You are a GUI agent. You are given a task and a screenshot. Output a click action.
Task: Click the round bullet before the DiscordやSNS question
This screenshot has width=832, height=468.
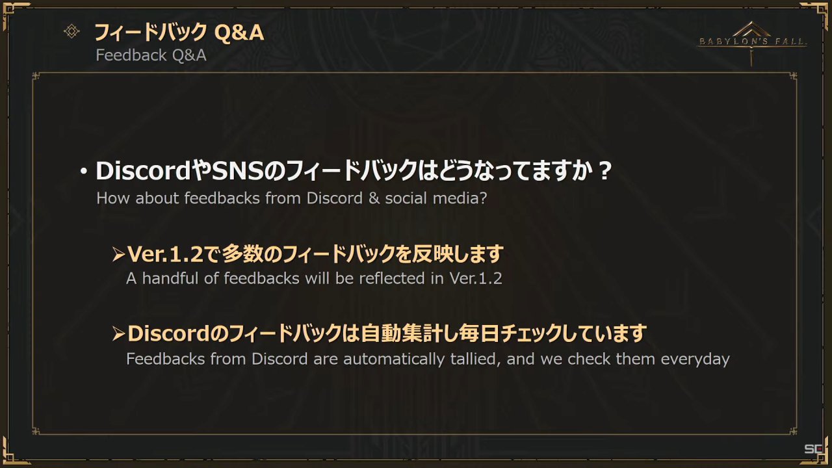click(x=83, y=172)
